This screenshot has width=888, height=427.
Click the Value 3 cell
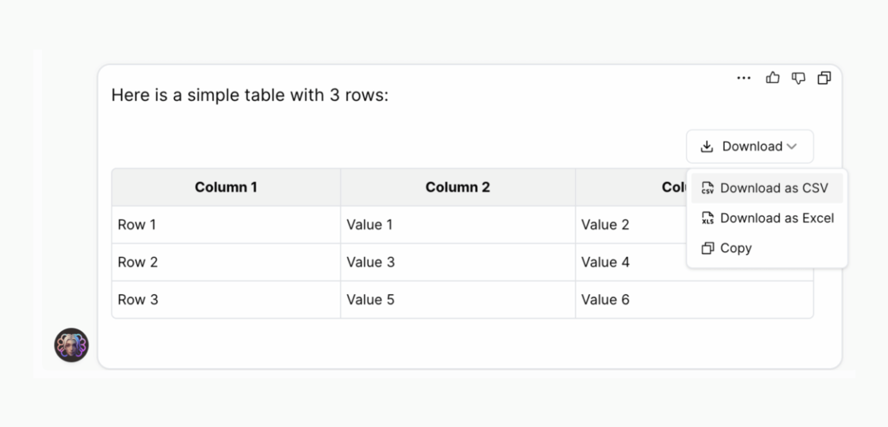coord(458,262)
